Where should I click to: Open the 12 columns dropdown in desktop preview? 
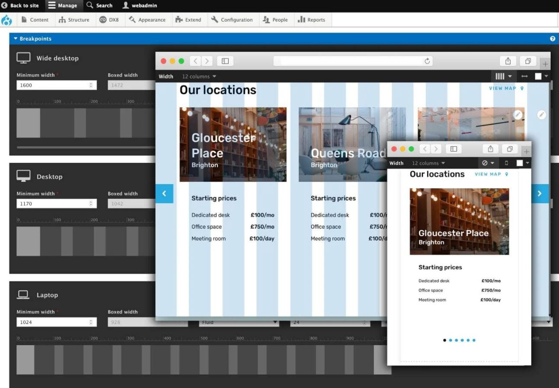click(x=198, y=76)
